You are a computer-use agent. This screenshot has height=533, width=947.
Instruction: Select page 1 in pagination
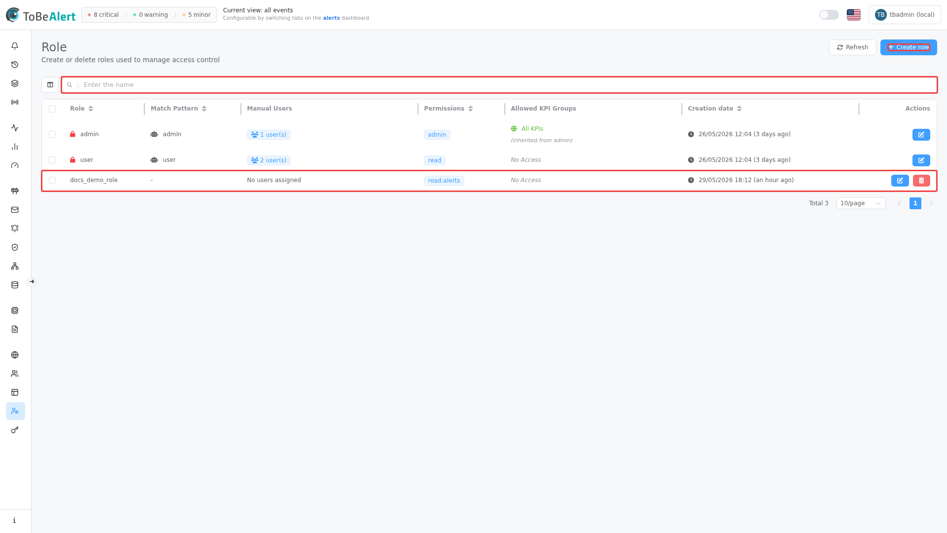[915, 203]
